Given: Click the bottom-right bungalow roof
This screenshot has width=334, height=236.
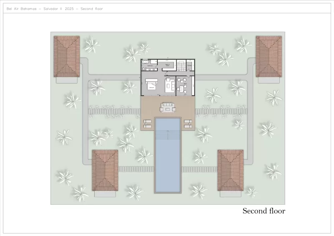Looking at the screenshot, I should click(230, 170).
